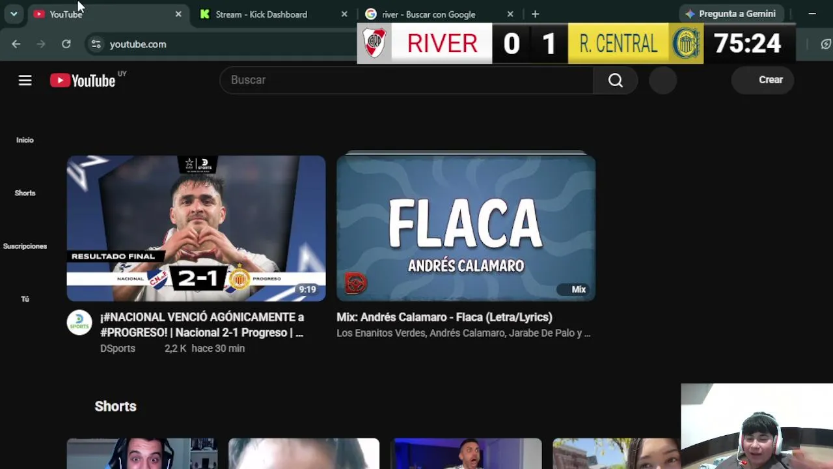
Task: Open Suscripciones in the sidebar
Action: click(x=25, y=246)
